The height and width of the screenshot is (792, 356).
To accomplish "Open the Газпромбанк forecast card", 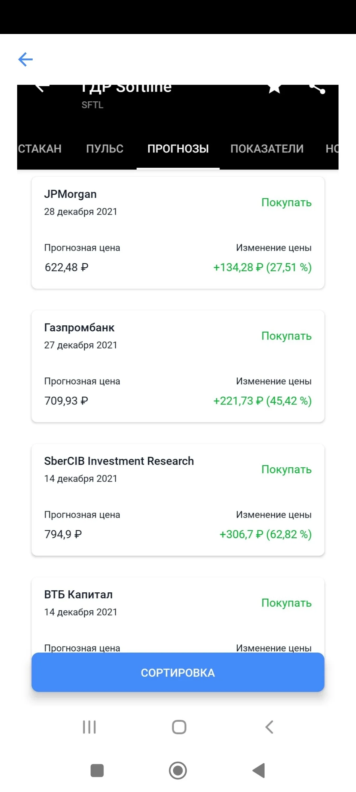I will pos(178,366).
